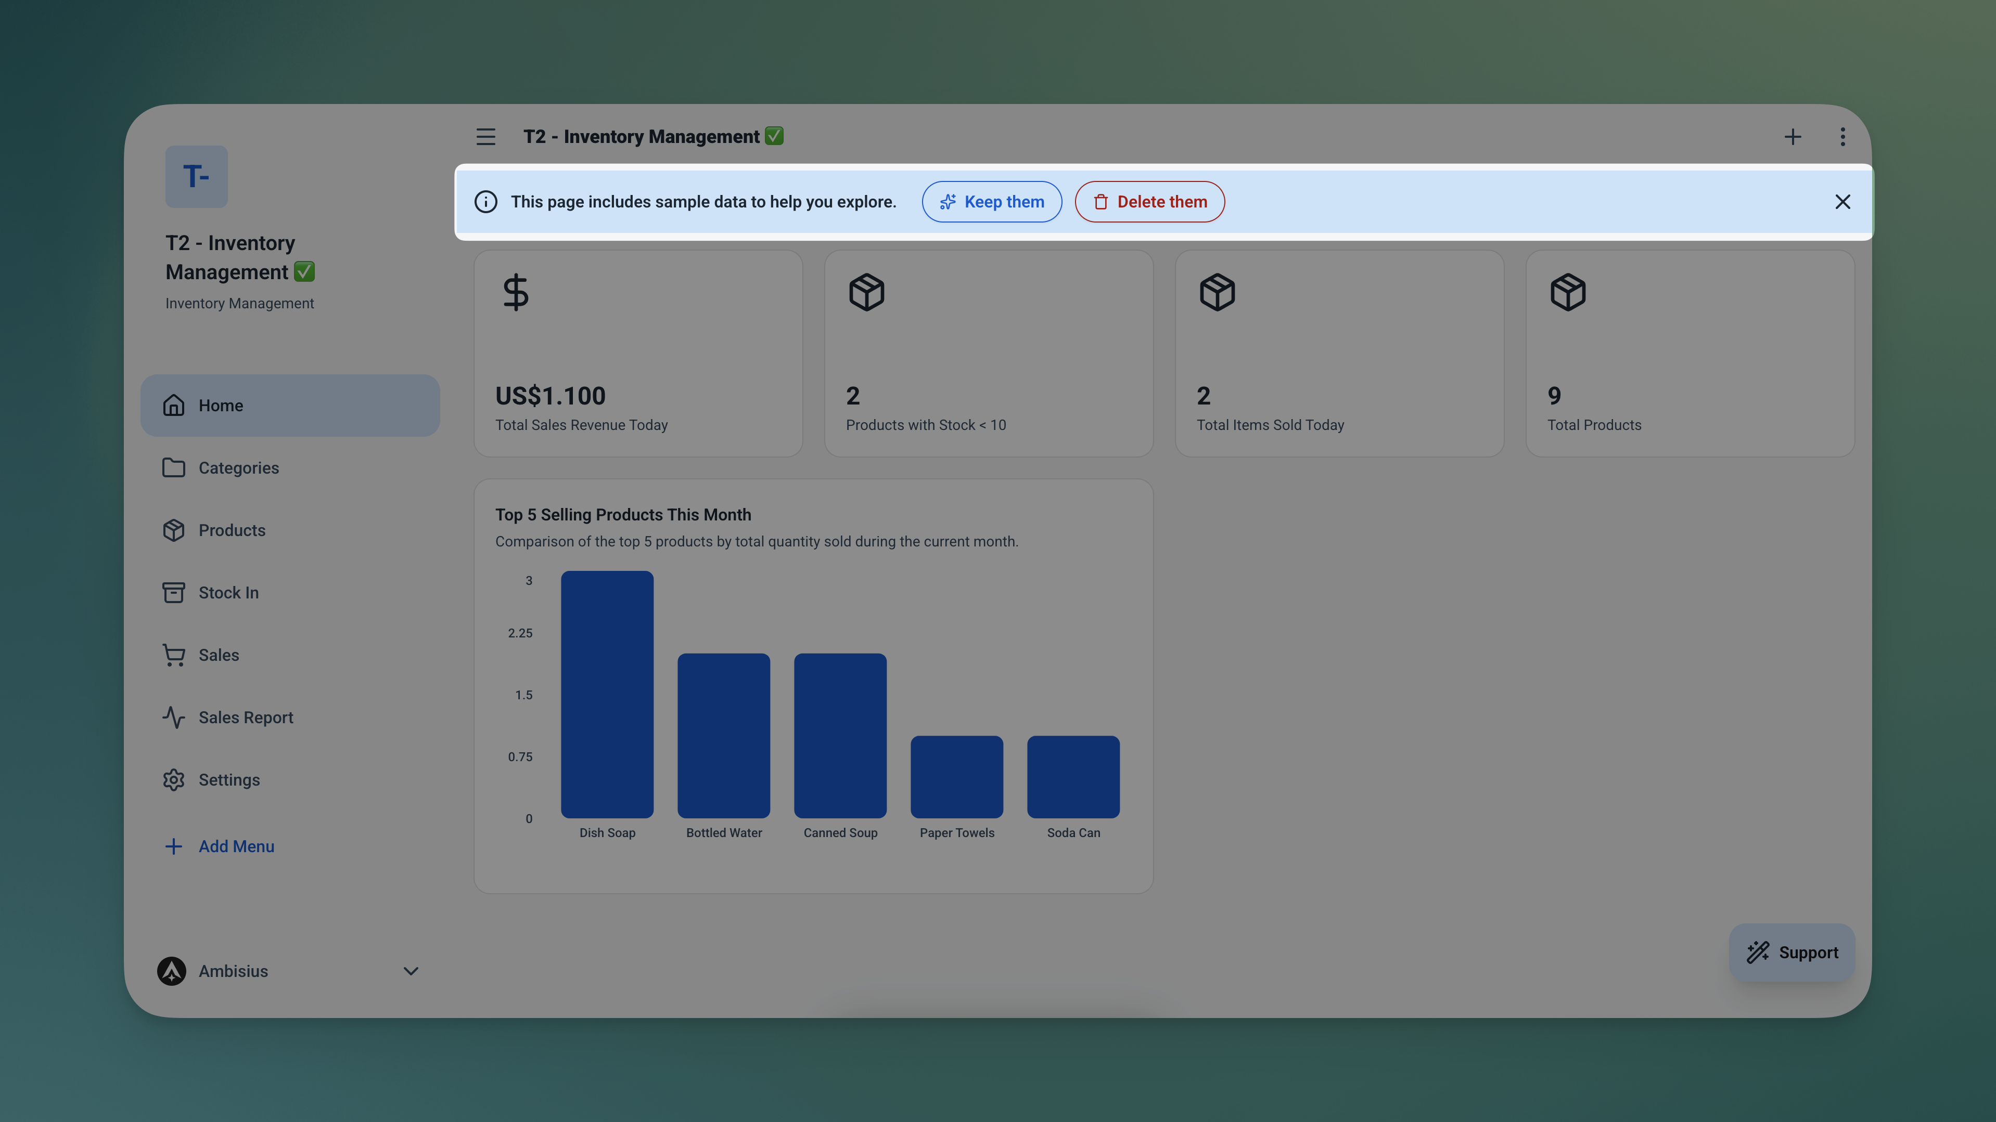Click the Total Products box icon
Viewport: 1996px width, 1122px height.
pyautogui.click(x=1568, y=293)
